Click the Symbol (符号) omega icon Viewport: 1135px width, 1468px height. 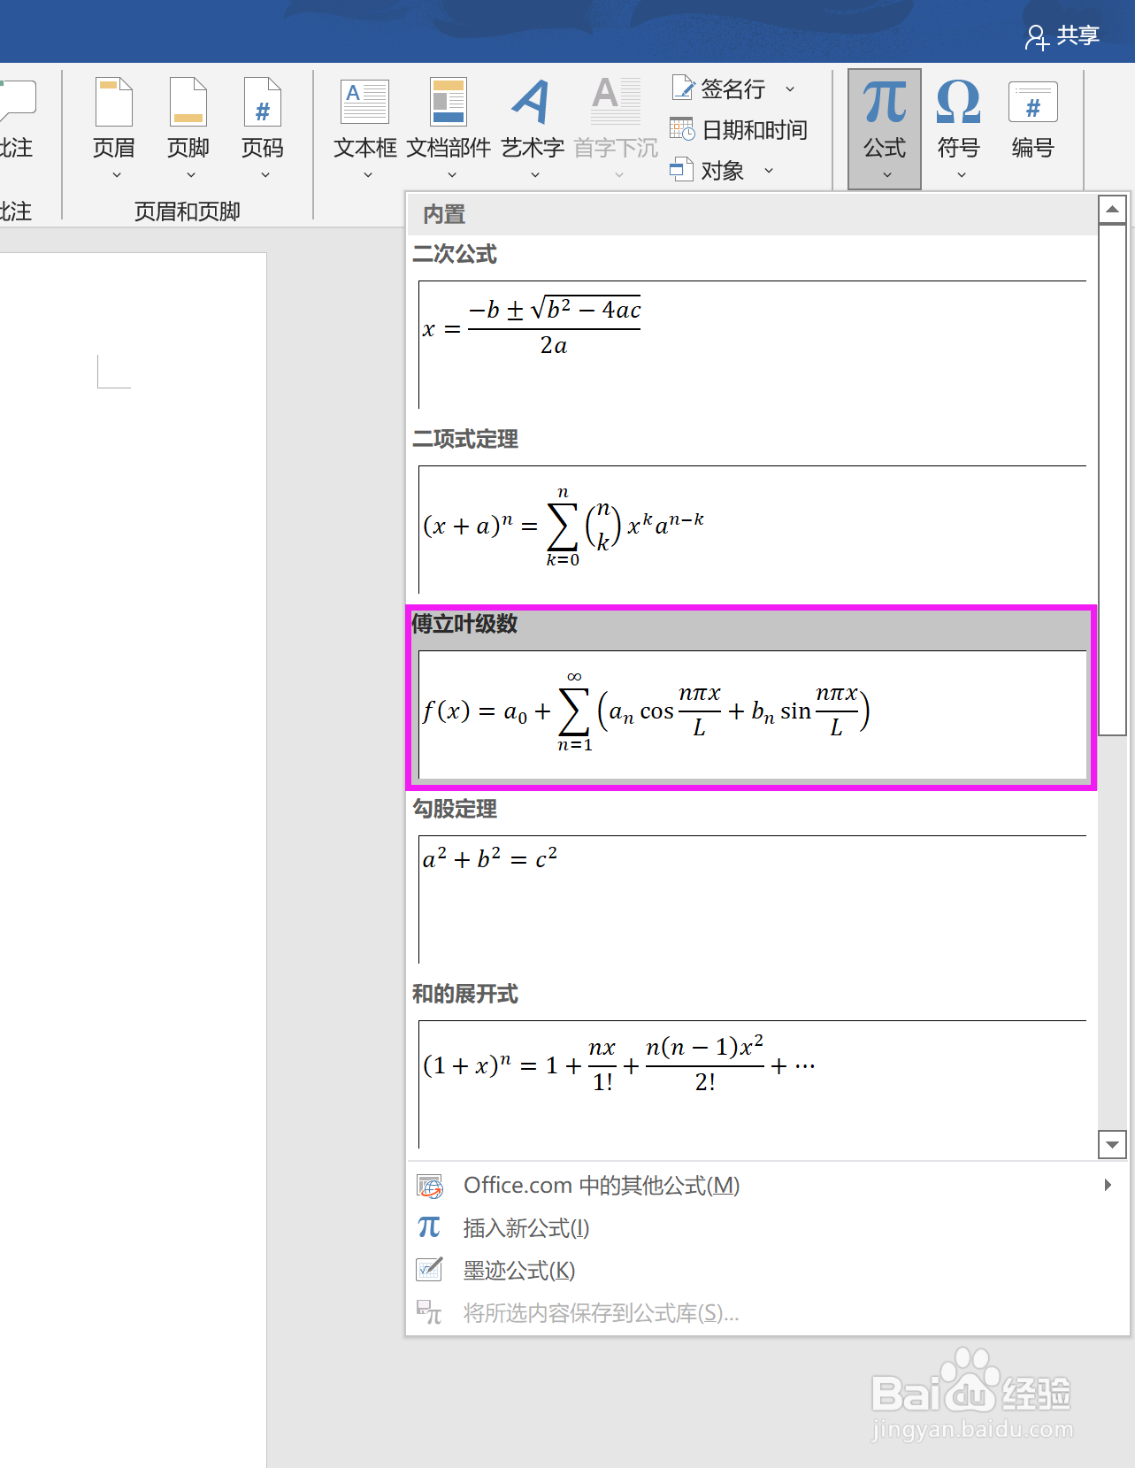(958, 103)
